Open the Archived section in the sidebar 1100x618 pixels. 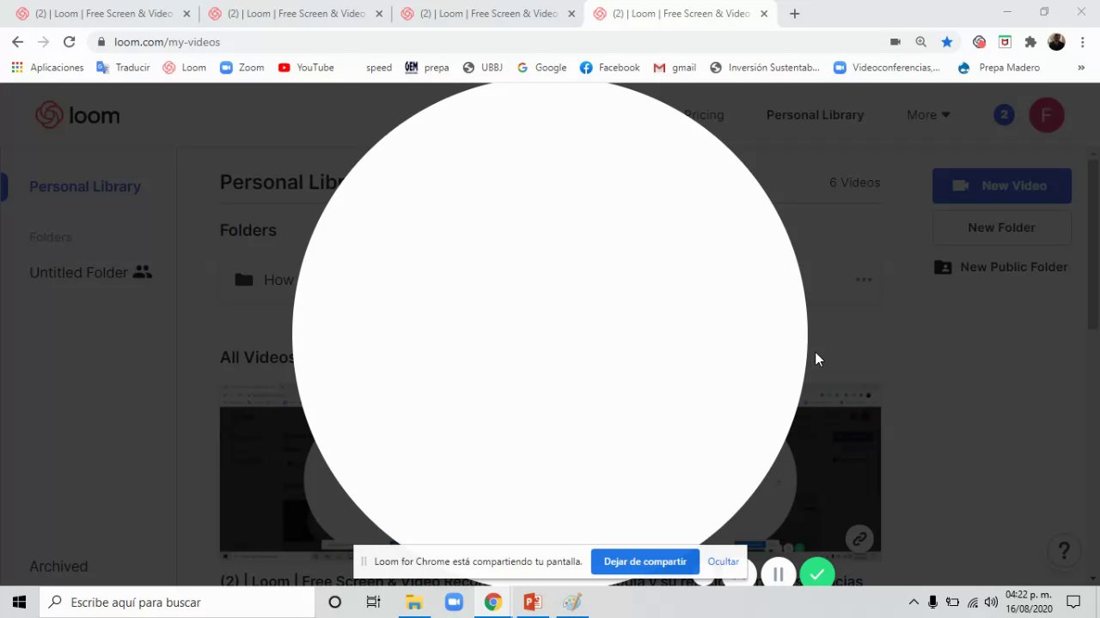click(58, 566)
